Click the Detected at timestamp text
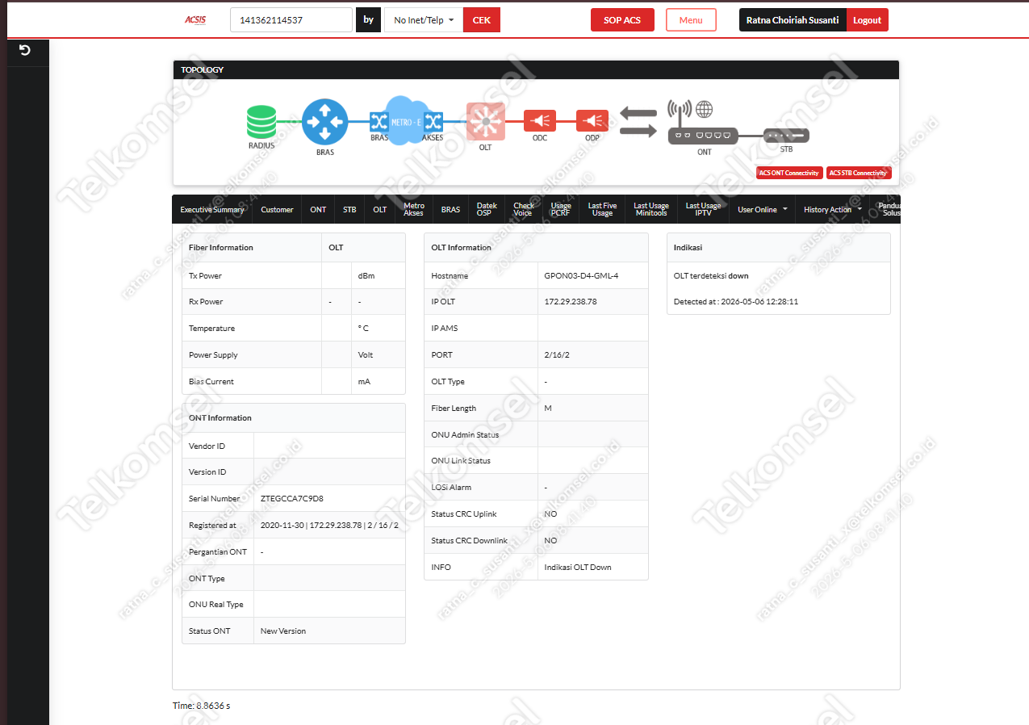Screen dimensions: 1029x725 click(736, 302)
